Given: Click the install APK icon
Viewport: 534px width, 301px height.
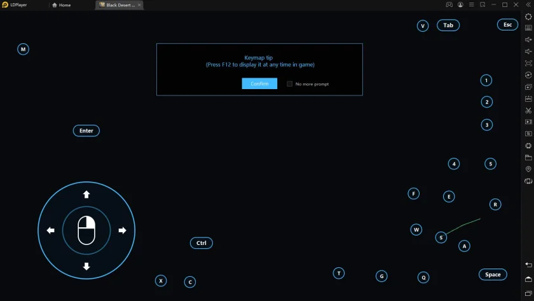Looking at the screenshot, I should coord(528,99).
